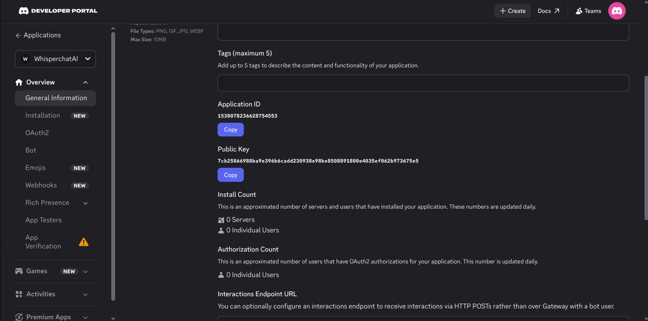
Task: Click the user icon under Install Count
Action: [221, 230]
